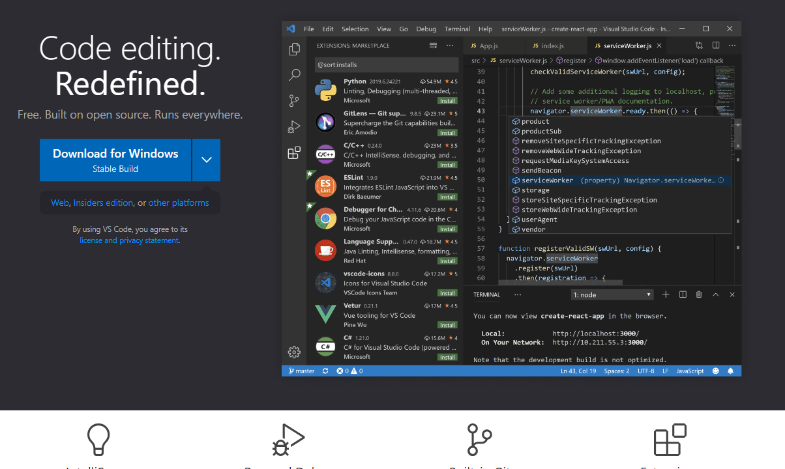Click the Vetur extension logo
This screenshot has width=785, height=469.
tap(325, 315)
